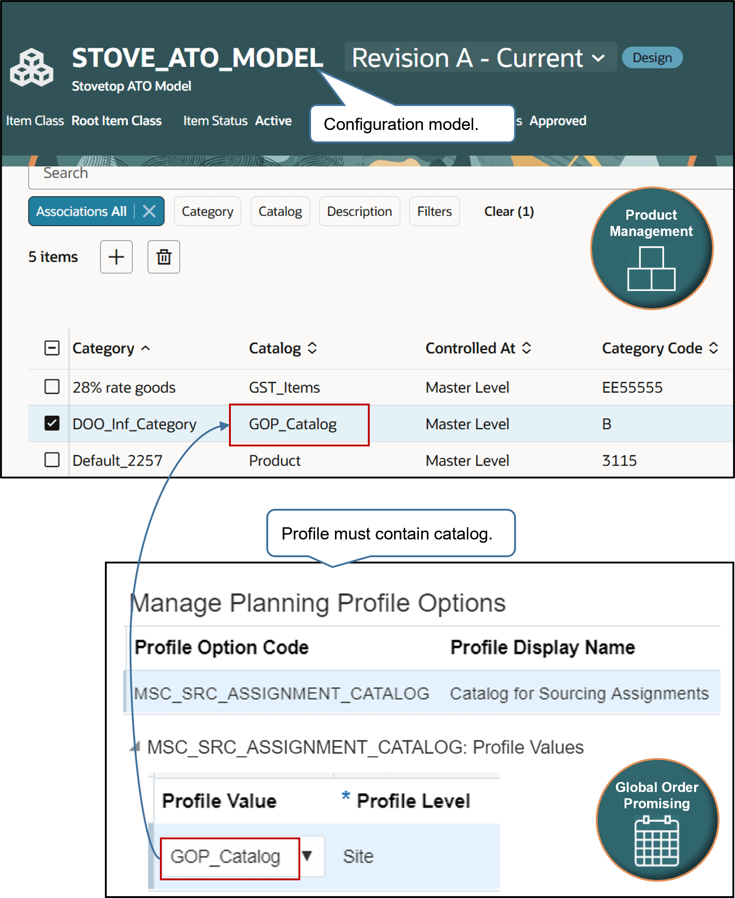This screenshot has height=898, width=735.
Task: Check the 28% rate goods row checkbox
Action: click(52, 387)
